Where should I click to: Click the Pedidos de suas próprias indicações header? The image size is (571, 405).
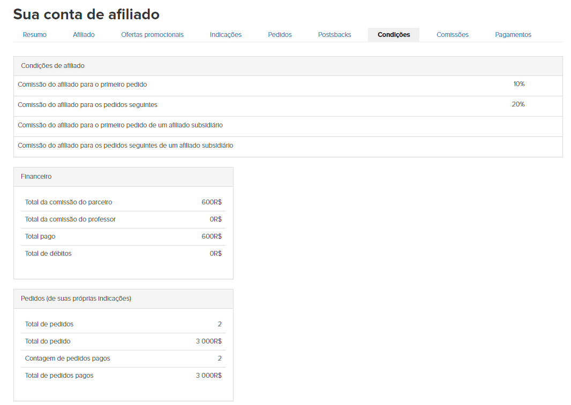76,299
